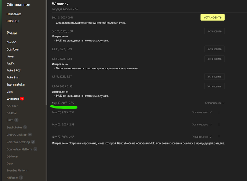Select HUD Host in the sidebar
This screenshot has height=181, width=247.
(x=13, y=21)
